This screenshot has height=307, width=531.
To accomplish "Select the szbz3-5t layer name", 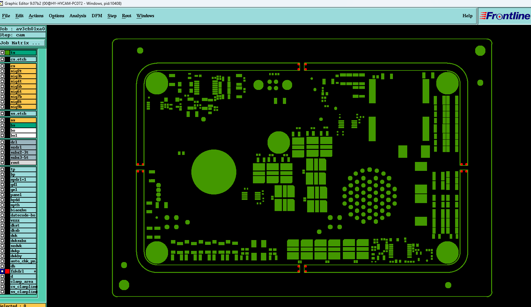I will point(23,157).
